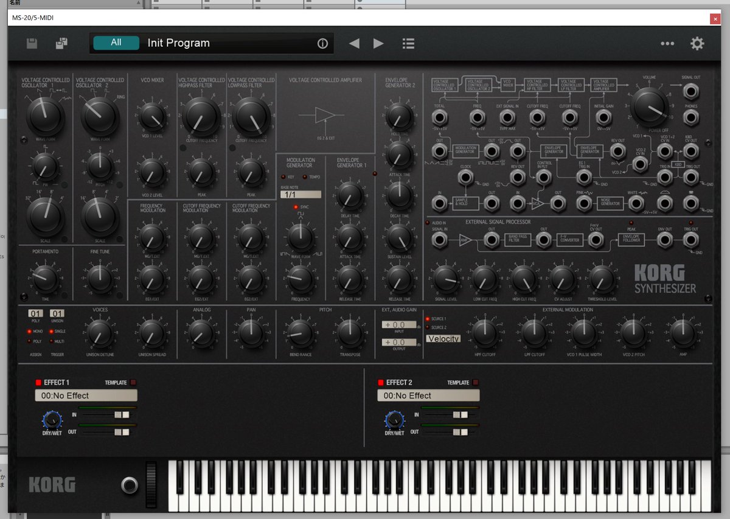Viewport: 730px width, 519px height.
Task: Toggle EFFECT 2 on/off red button
Action: coord(381,383)
